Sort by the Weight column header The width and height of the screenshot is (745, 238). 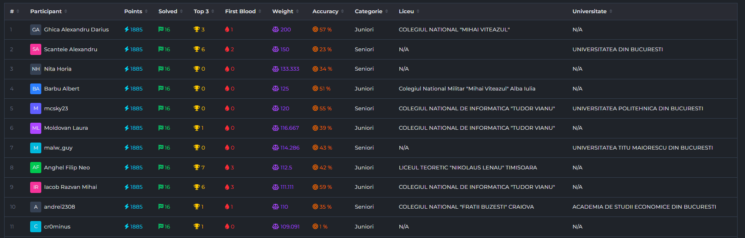pos(282,12)
